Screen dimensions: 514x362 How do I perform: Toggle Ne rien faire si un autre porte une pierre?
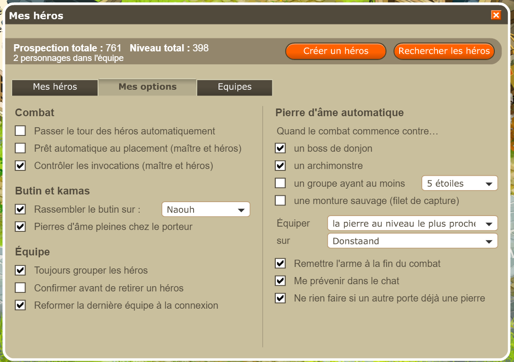(280, 298)
